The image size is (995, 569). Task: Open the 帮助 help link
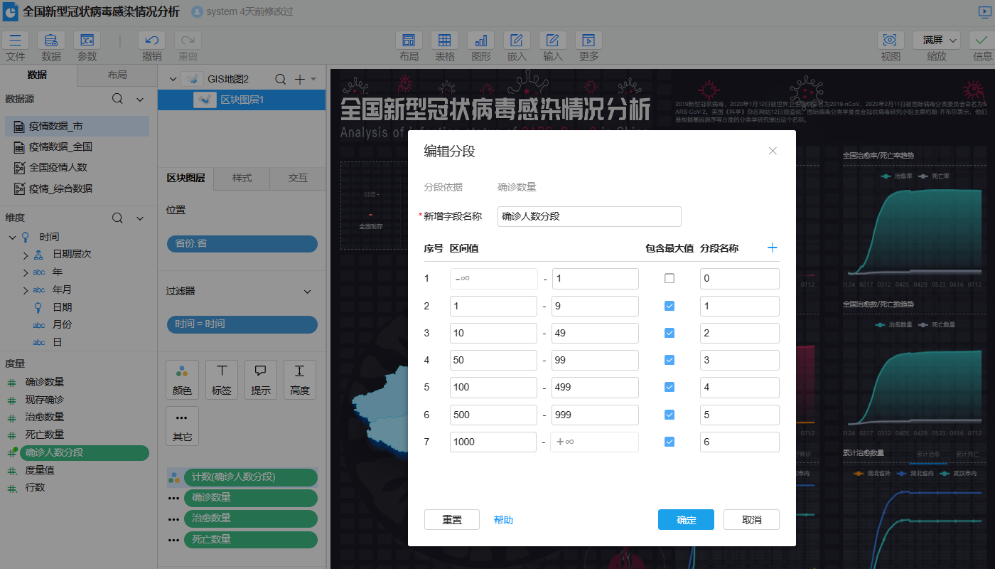503,520
